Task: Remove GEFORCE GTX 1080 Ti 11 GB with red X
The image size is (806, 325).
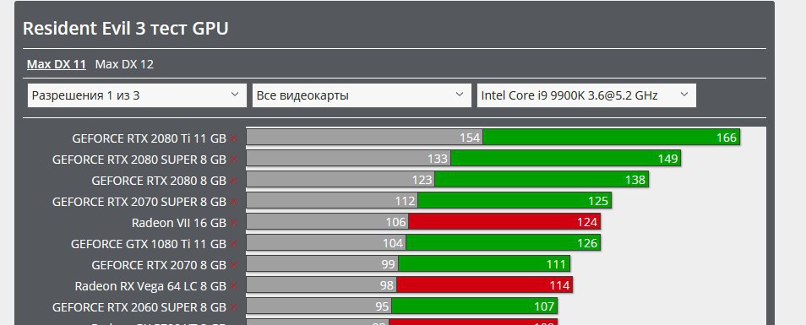Action: coord(233,244)
